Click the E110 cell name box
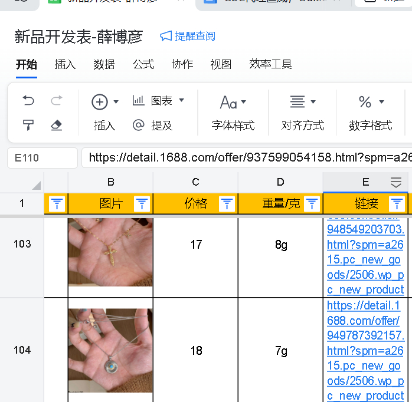Viewport: 412px width, 402px height. [42, 158]
